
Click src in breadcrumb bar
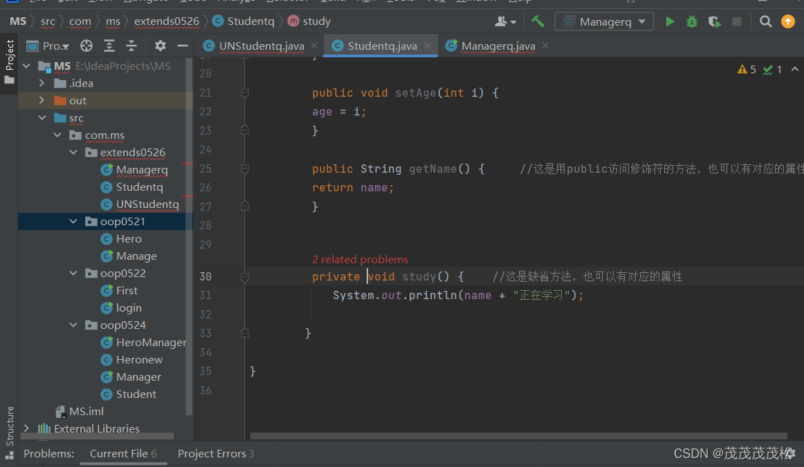click(48, 21)
